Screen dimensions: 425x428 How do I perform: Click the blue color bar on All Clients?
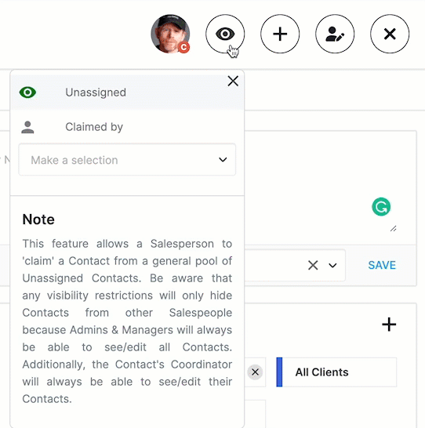click(279, 372)
